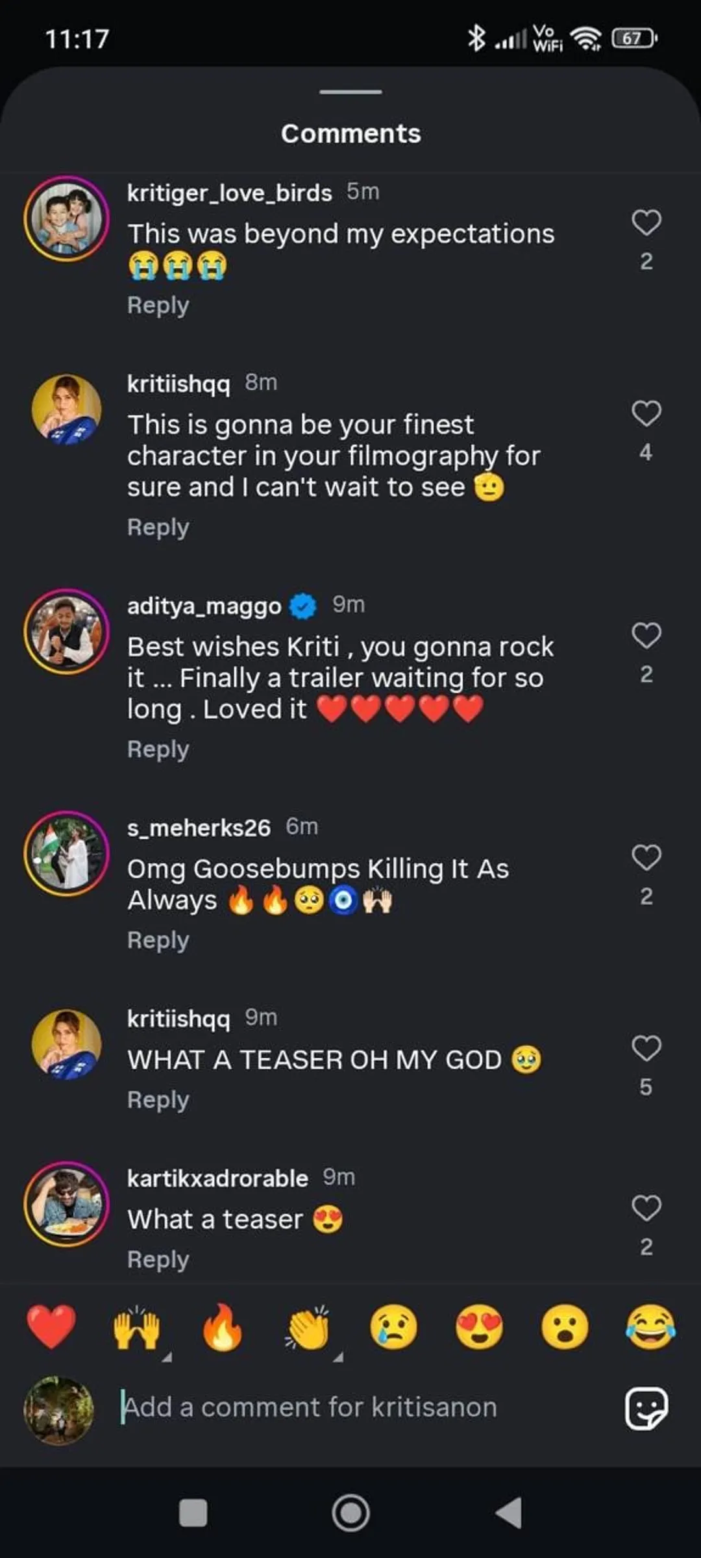Reply to kritiger_love_birds' comment
This screenshot has width=701, height=1558.
pyautogui.click(x=158, y=305)
